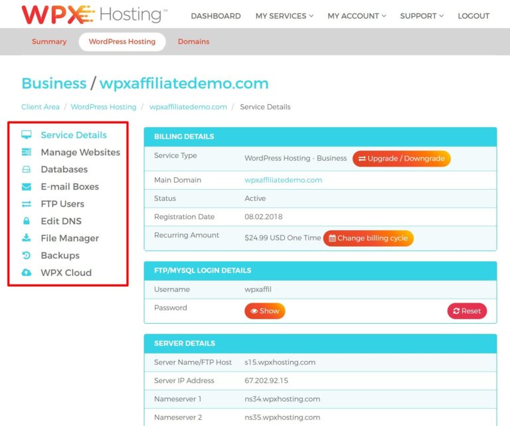The height and width of the screenshot is (426, 510).
Task: Open Backups page
Action: (x=60, y=255)
